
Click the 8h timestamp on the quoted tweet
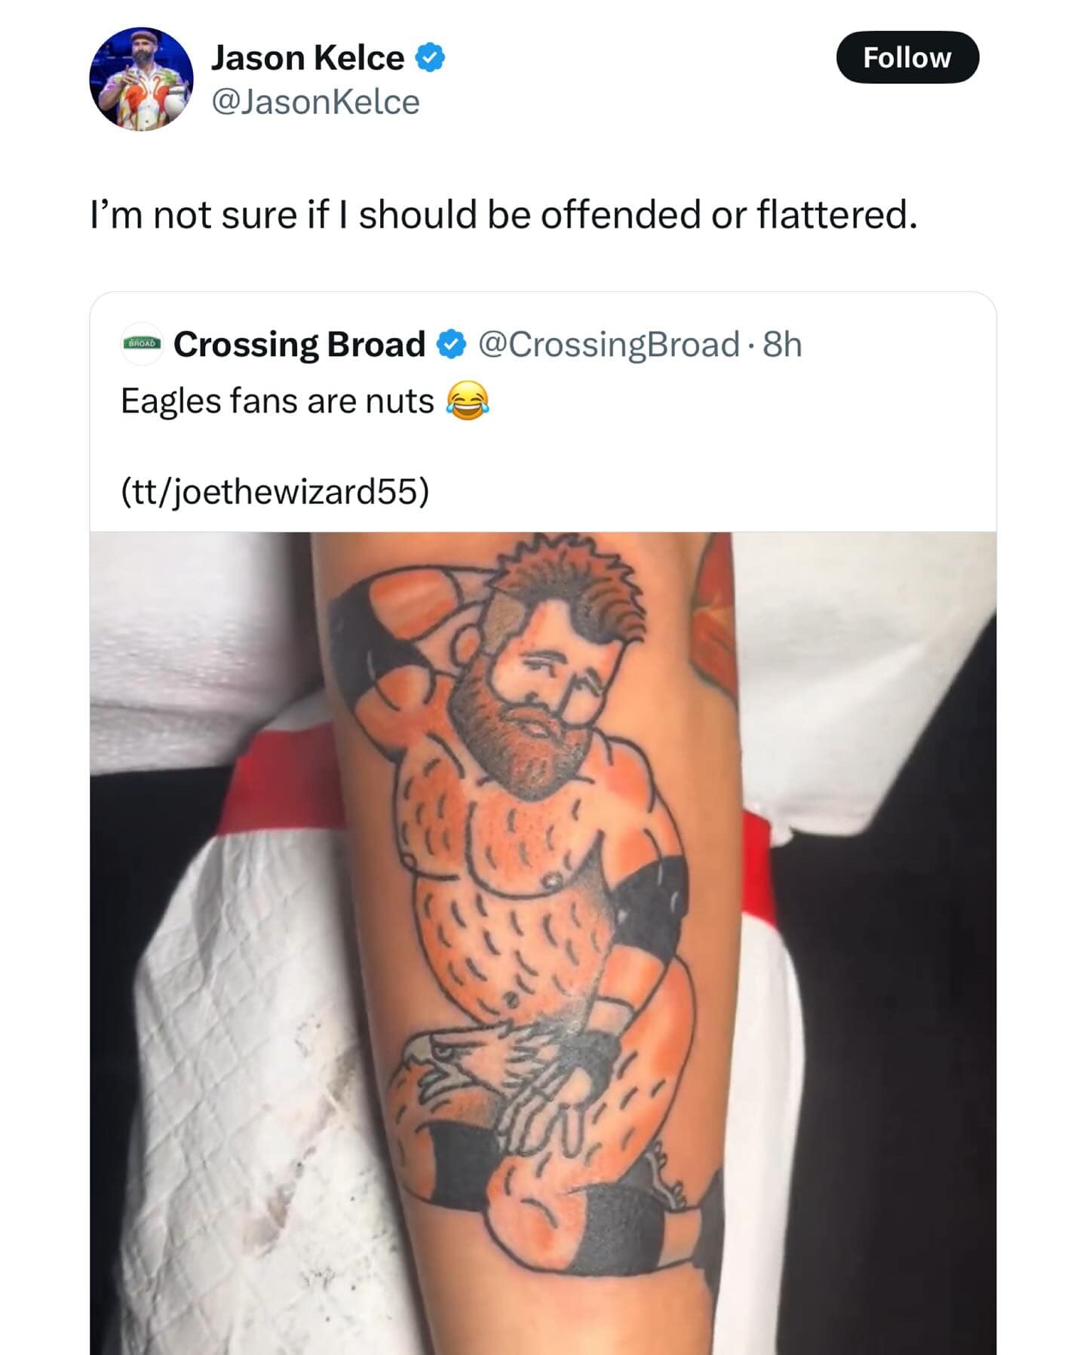point(782,345)
